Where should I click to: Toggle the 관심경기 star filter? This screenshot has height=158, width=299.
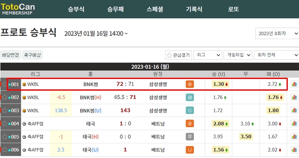pos(178,55)
